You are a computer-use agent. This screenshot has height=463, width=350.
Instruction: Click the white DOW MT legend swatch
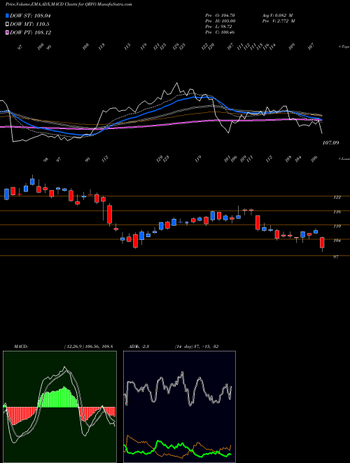pos(7,25)
